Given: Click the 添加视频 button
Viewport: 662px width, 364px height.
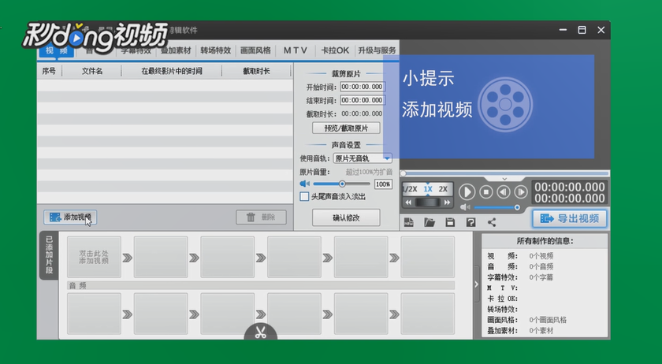Looking at the screenshot, I should [x=70, y=217].
